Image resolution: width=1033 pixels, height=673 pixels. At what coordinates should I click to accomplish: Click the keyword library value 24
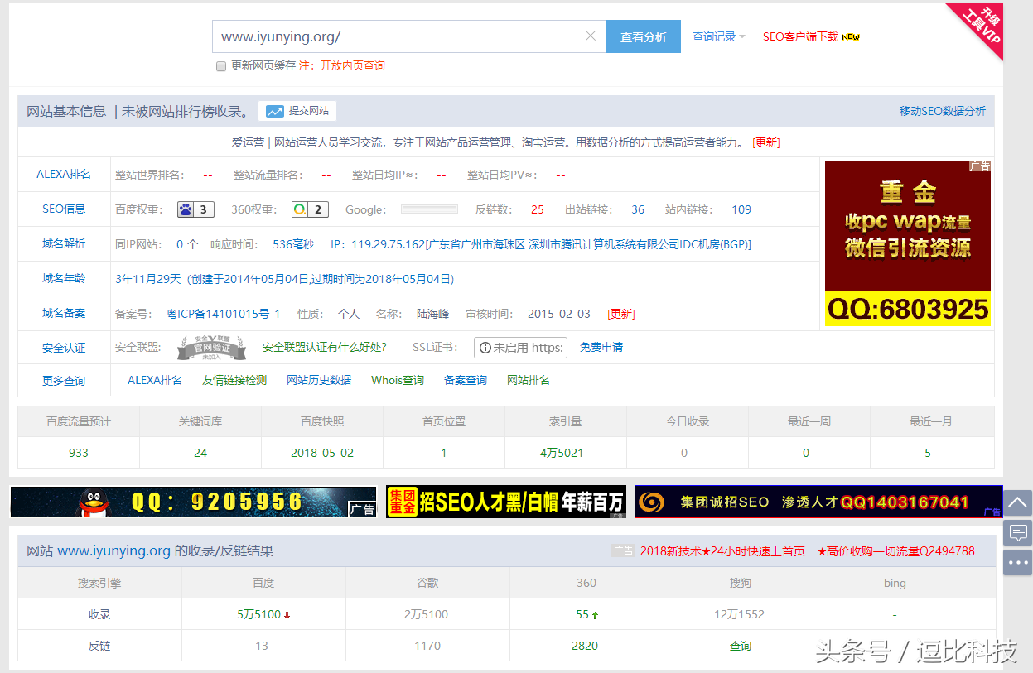click(x=200, y=453)
